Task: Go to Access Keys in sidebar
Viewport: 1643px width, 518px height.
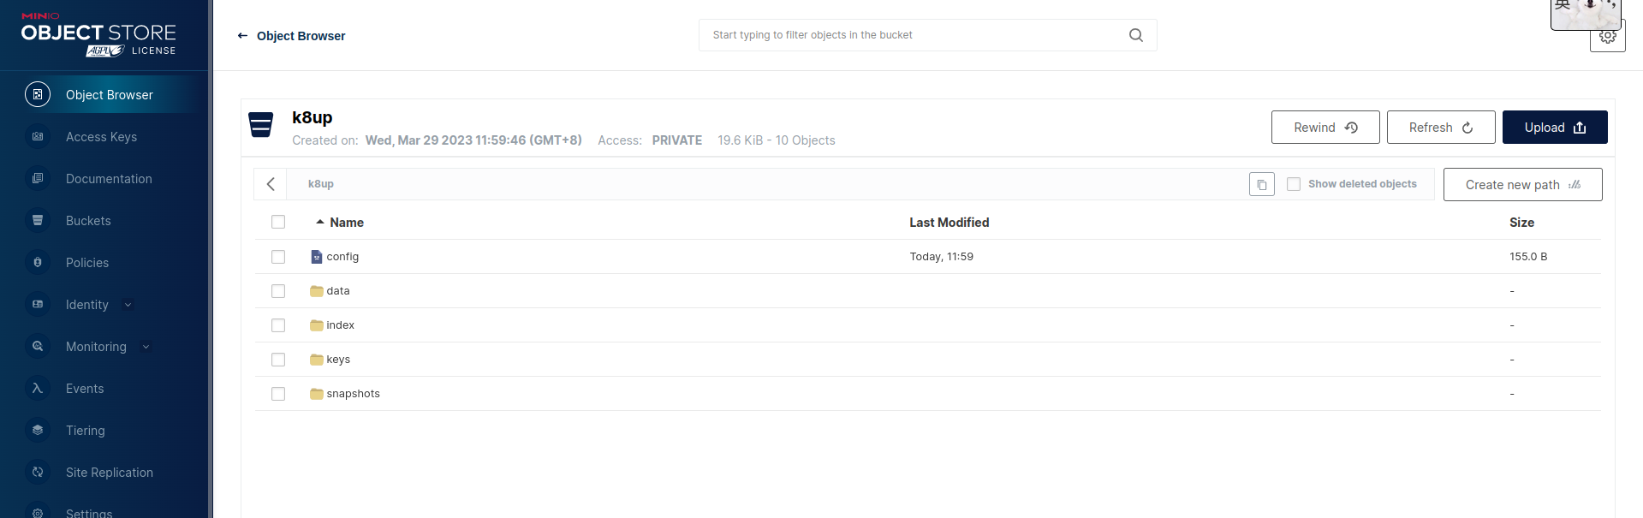Action: (101, 137)
